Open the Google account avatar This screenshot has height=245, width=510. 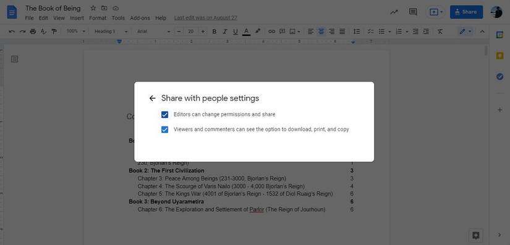click(496, 12)
